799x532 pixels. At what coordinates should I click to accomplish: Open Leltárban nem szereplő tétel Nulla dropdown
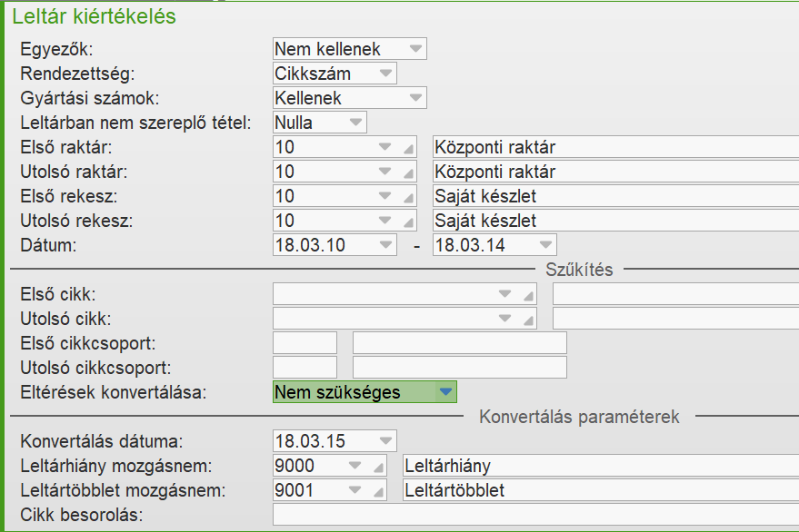[x=355, y=123]
